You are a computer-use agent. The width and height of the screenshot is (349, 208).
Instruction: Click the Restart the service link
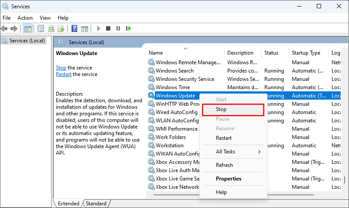click(64, 74)
